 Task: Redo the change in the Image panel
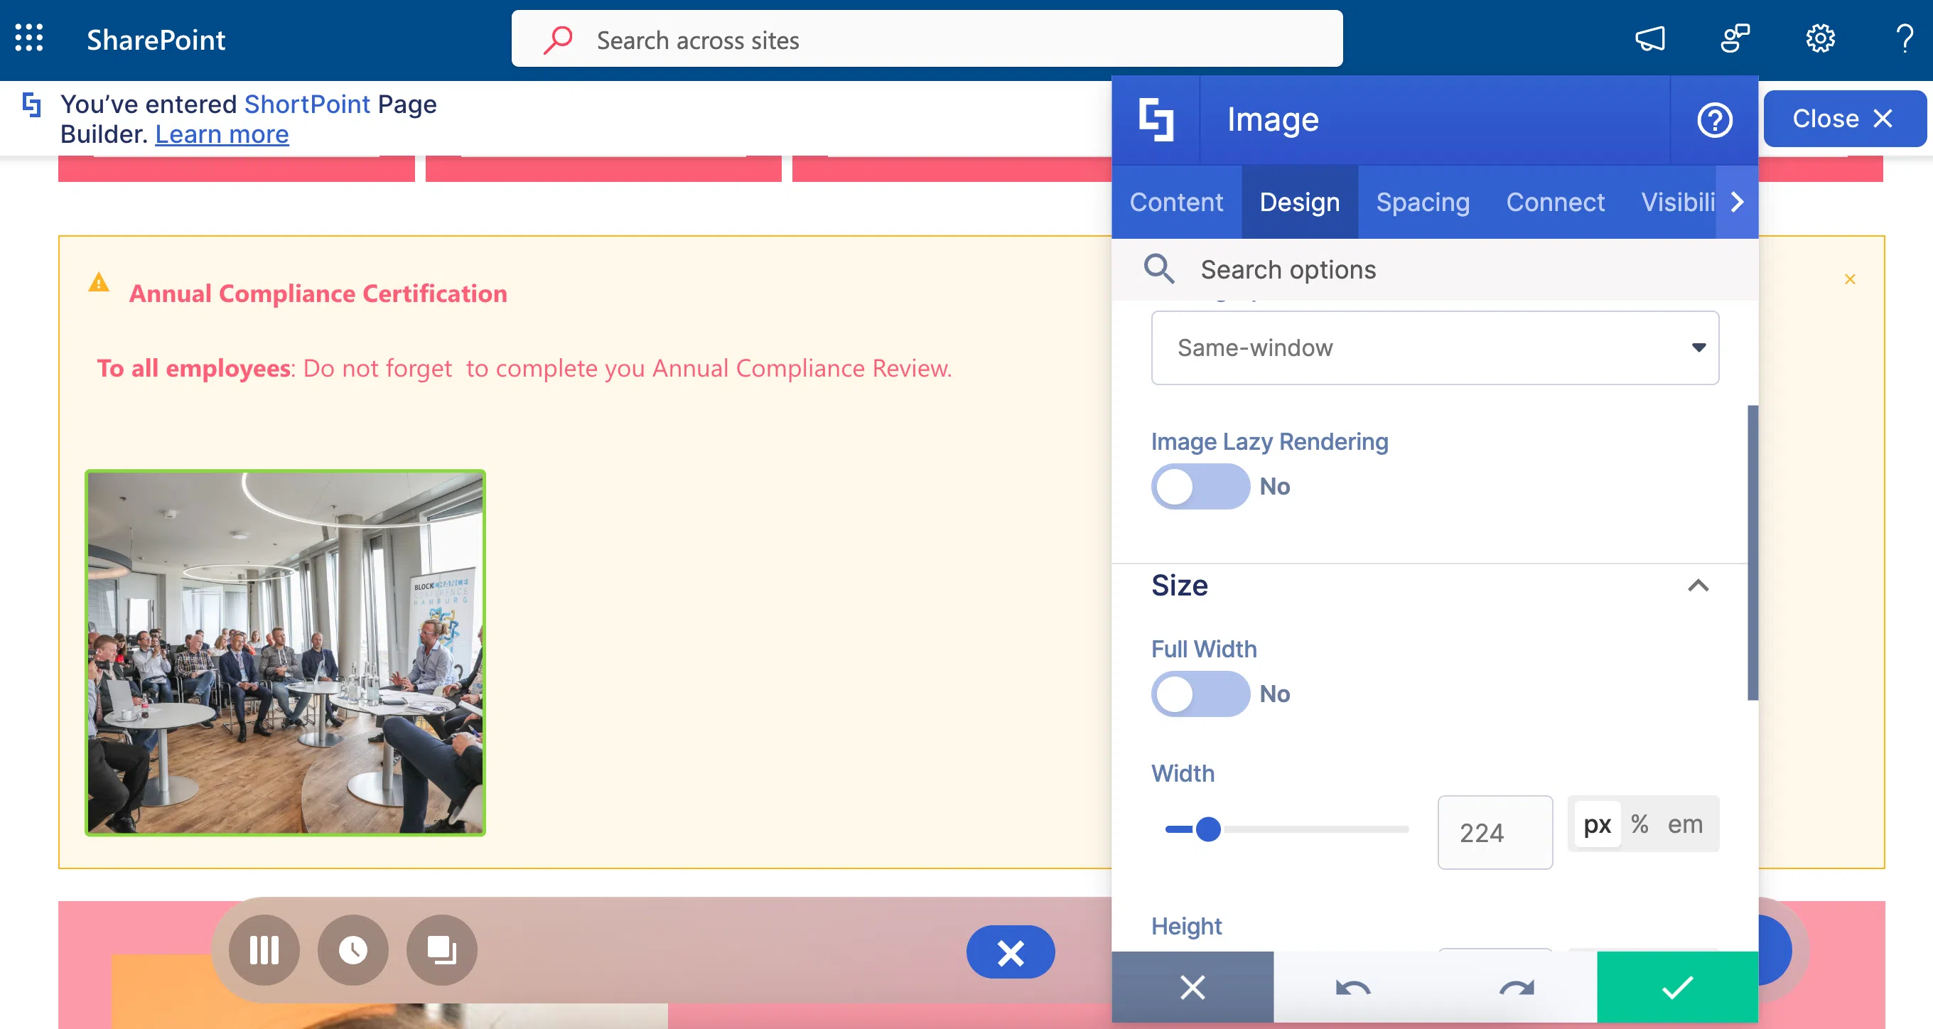point(1517,987)
